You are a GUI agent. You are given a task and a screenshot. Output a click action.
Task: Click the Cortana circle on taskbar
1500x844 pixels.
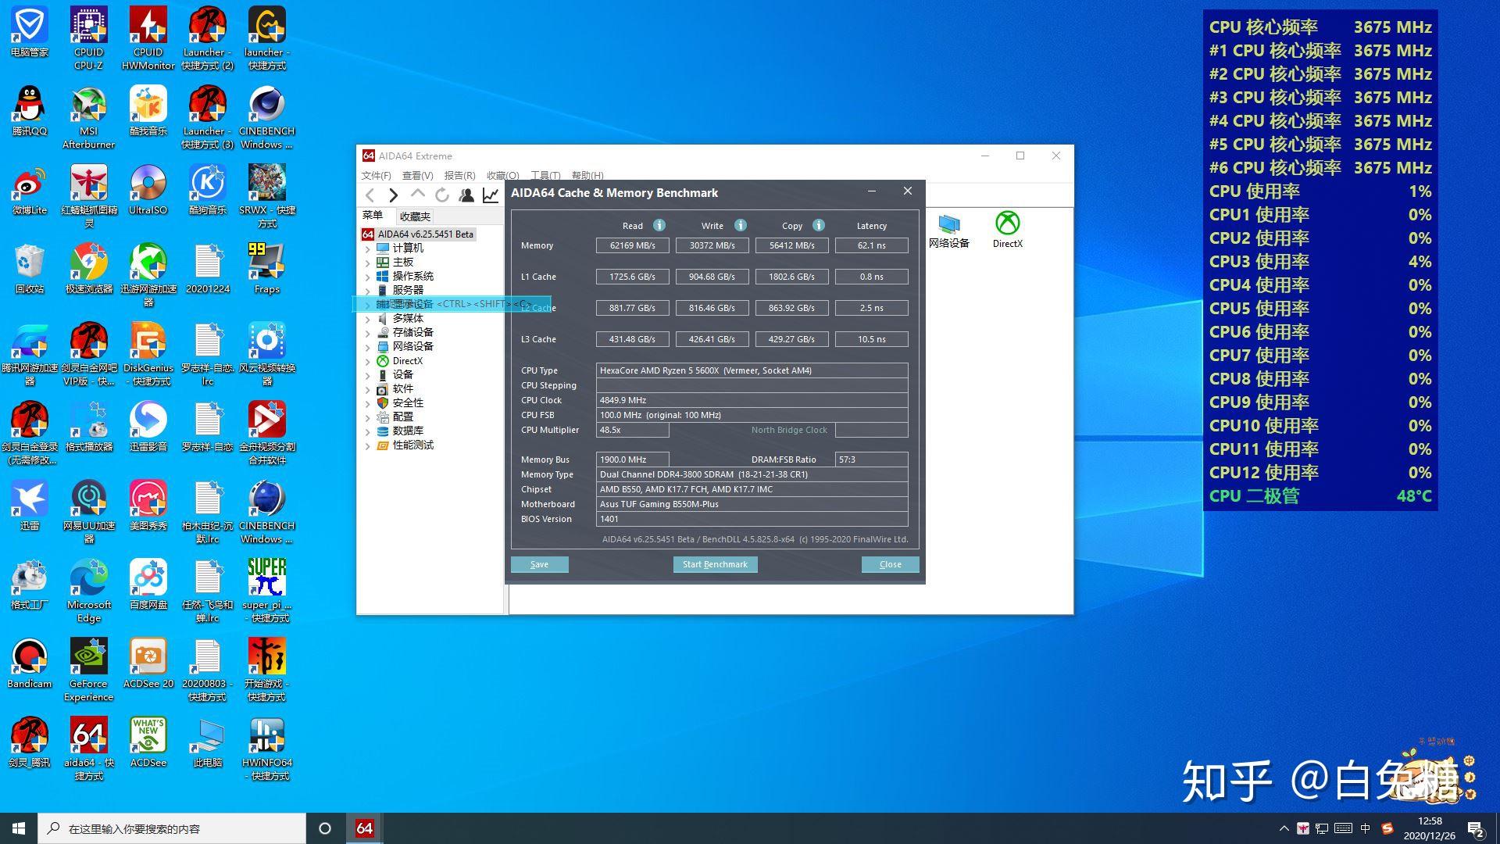(x=325, y=828)
